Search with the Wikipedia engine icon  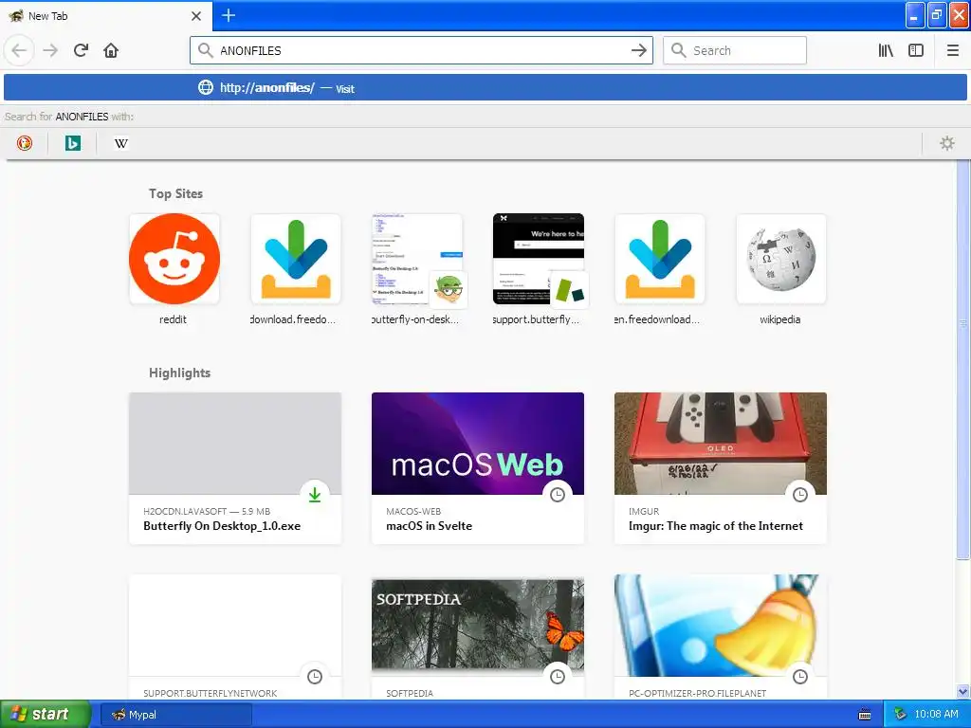pyautogui.click(x=120, y=143)
